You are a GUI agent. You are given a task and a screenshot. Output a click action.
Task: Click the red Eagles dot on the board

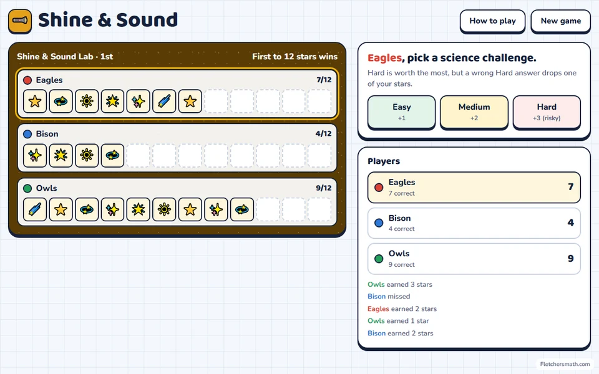pyautogui.click(x=27, y=80)
